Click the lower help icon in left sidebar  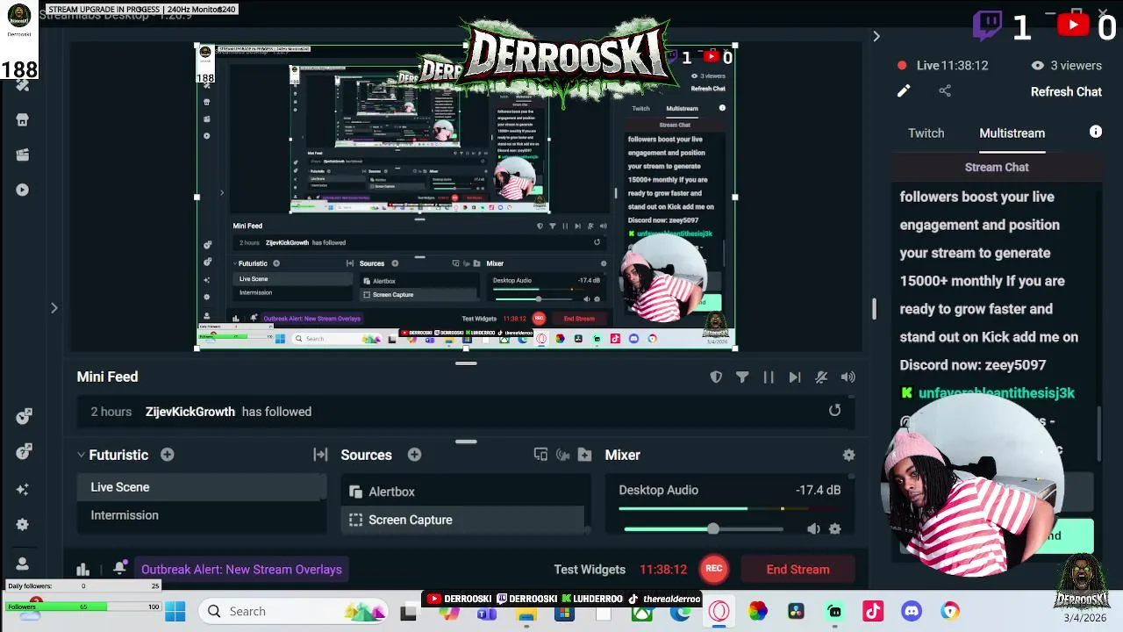[x=23, y=452]
